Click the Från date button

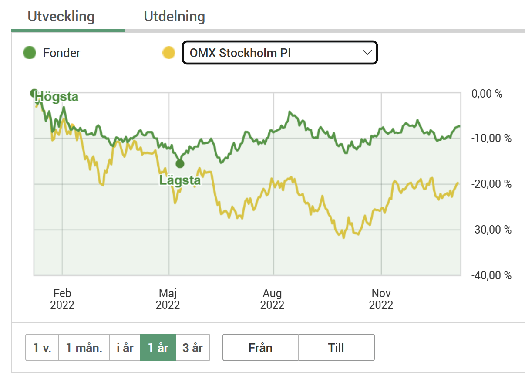260,348
